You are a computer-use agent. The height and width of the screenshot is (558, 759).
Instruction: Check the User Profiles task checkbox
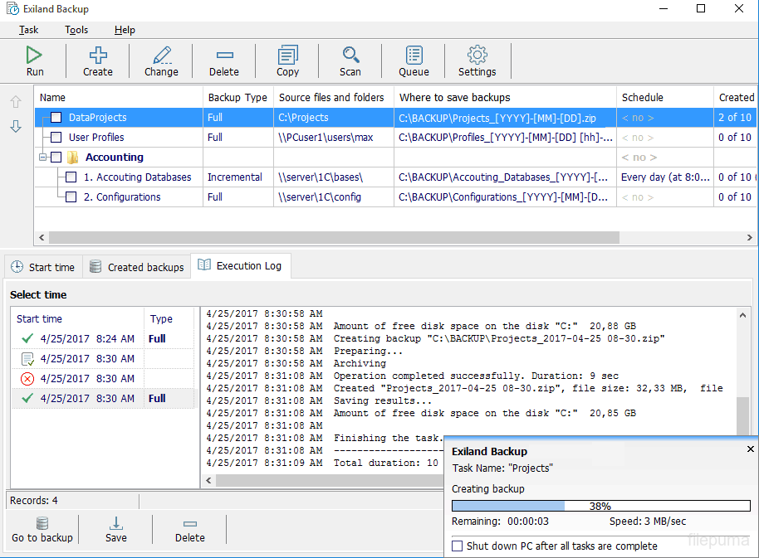click(x=56, y=138)
